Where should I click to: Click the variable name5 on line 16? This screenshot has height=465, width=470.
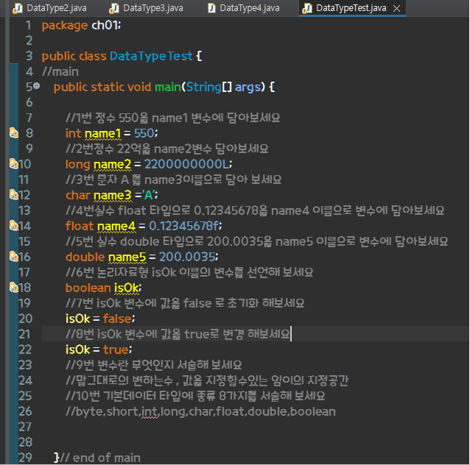127,258
